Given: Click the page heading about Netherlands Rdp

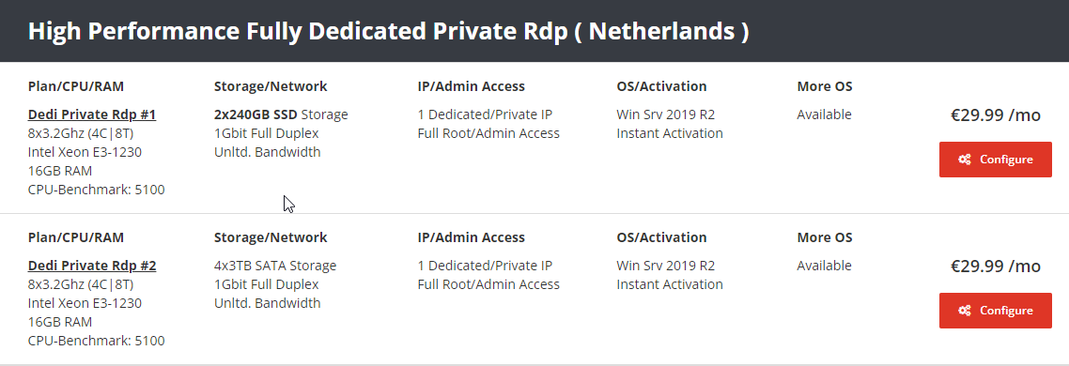Looking at the screenshot, I should coord(389,31).
